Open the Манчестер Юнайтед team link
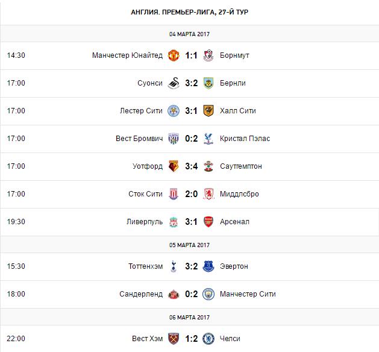 pos(127,55)
